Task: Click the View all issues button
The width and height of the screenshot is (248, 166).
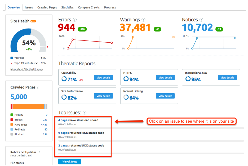Action: (69, 161)
